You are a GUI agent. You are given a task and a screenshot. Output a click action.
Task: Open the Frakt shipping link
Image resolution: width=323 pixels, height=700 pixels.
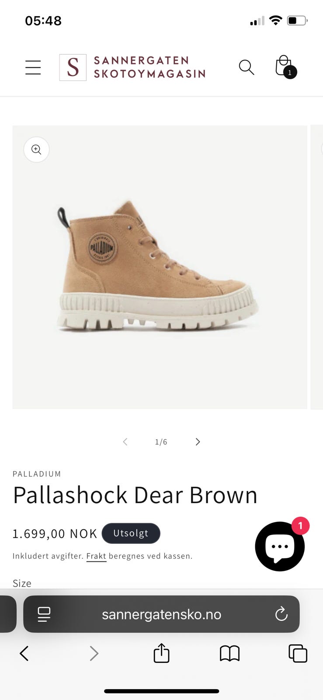click(96, 556)
